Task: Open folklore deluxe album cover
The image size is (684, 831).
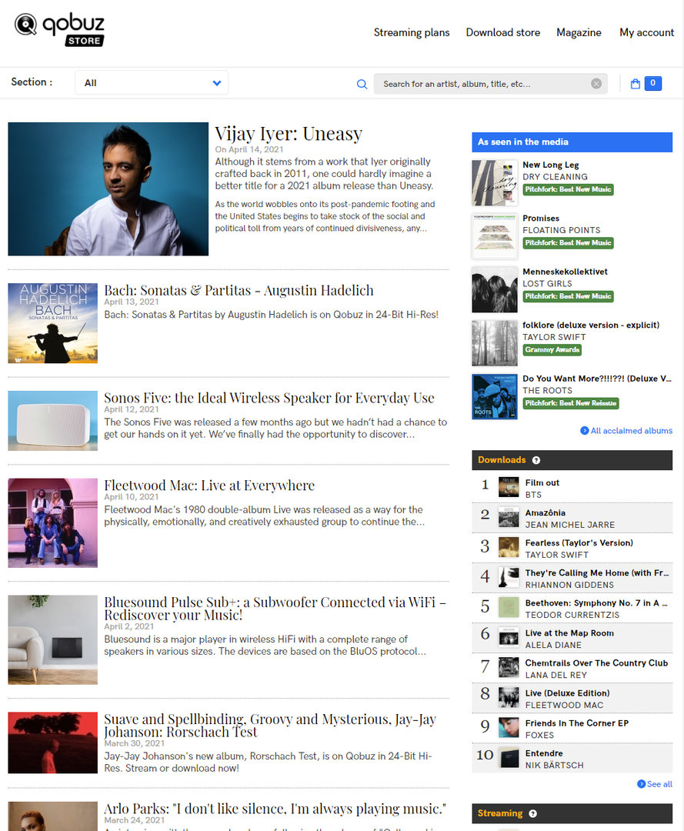Action: click(x=494, y=343)
